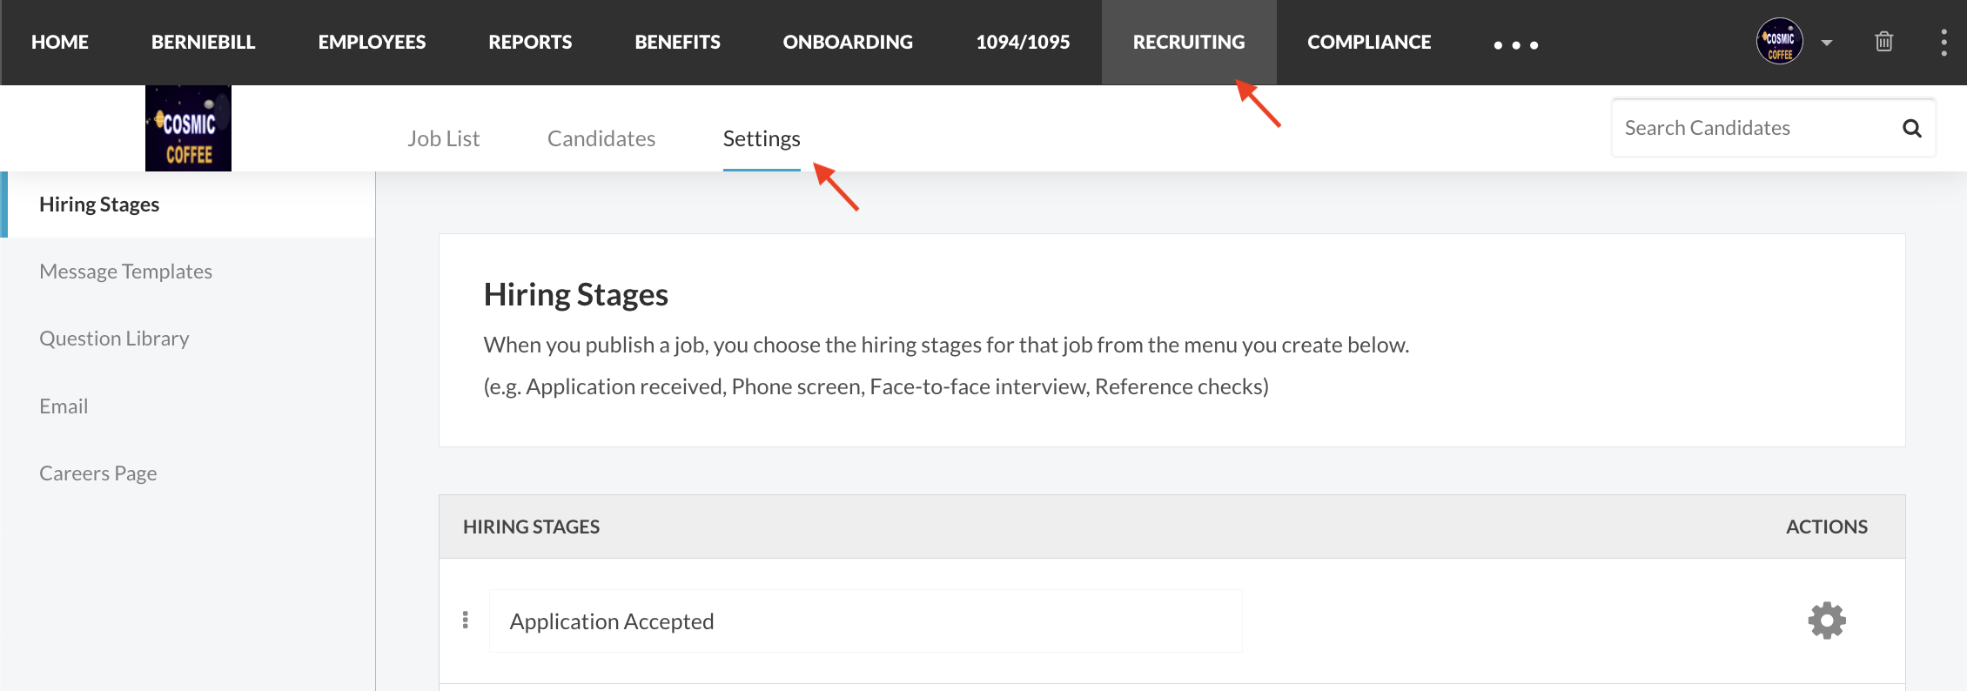1967x691 pixels.
Task: Switch to the Candidates tab
Action: 601,138
